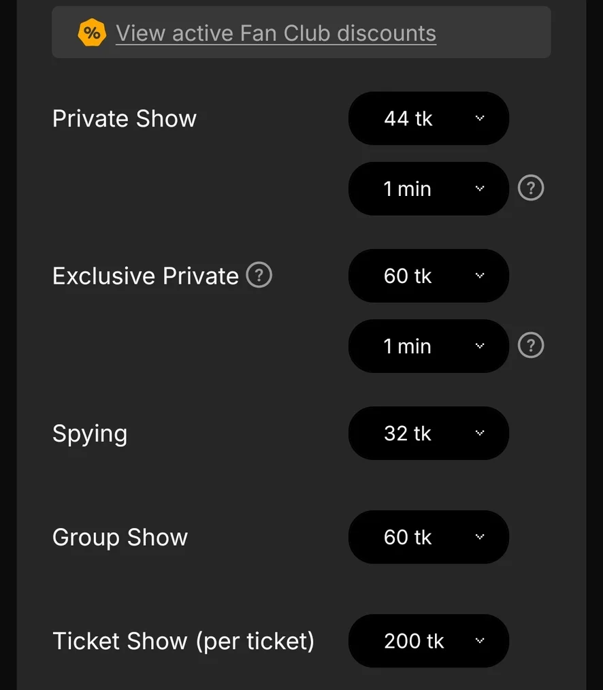Viewport: 603px width, 690px height.
Task: Click the help icon next to Exclusive Private label
Action: 259,276
